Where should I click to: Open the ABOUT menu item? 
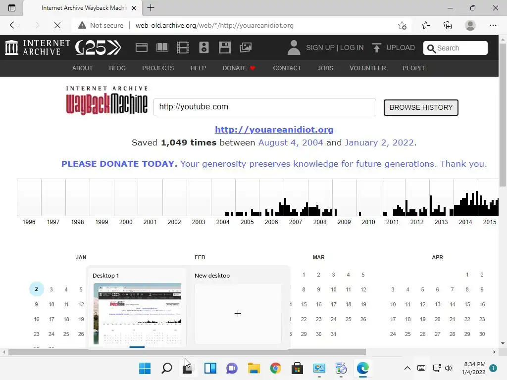83,68
